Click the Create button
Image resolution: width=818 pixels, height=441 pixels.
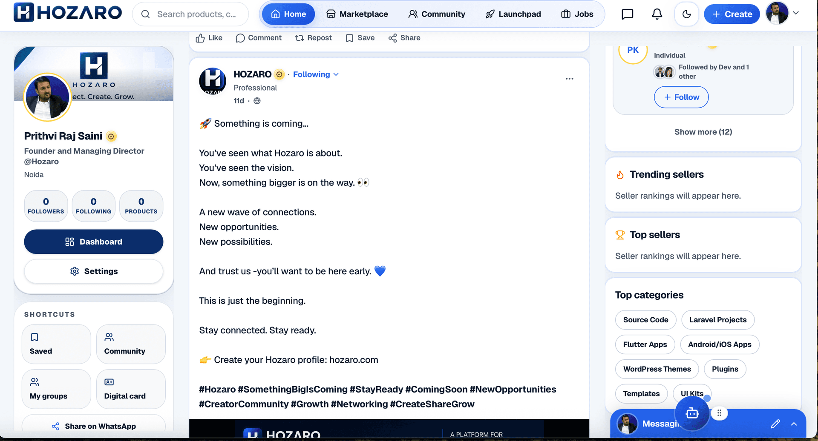pos(732,14)
